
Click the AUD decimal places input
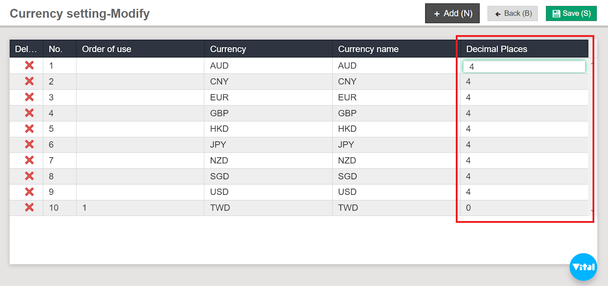point(524,67)
